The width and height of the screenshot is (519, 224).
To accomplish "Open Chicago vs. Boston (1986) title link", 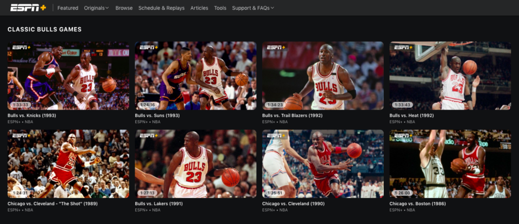I will 417,204.
